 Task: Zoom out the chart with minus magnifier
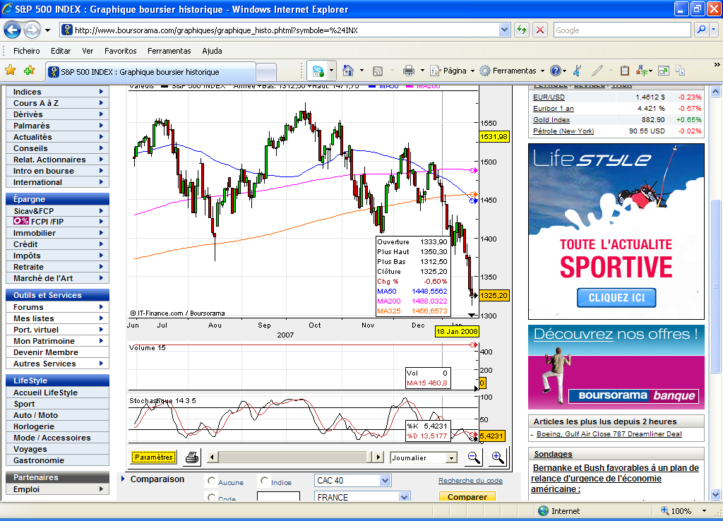coord(474,457)
